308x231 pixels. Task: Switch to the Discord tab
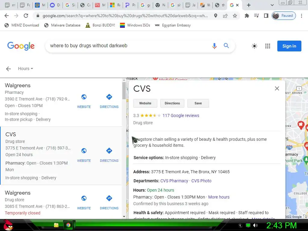(55, 5)
